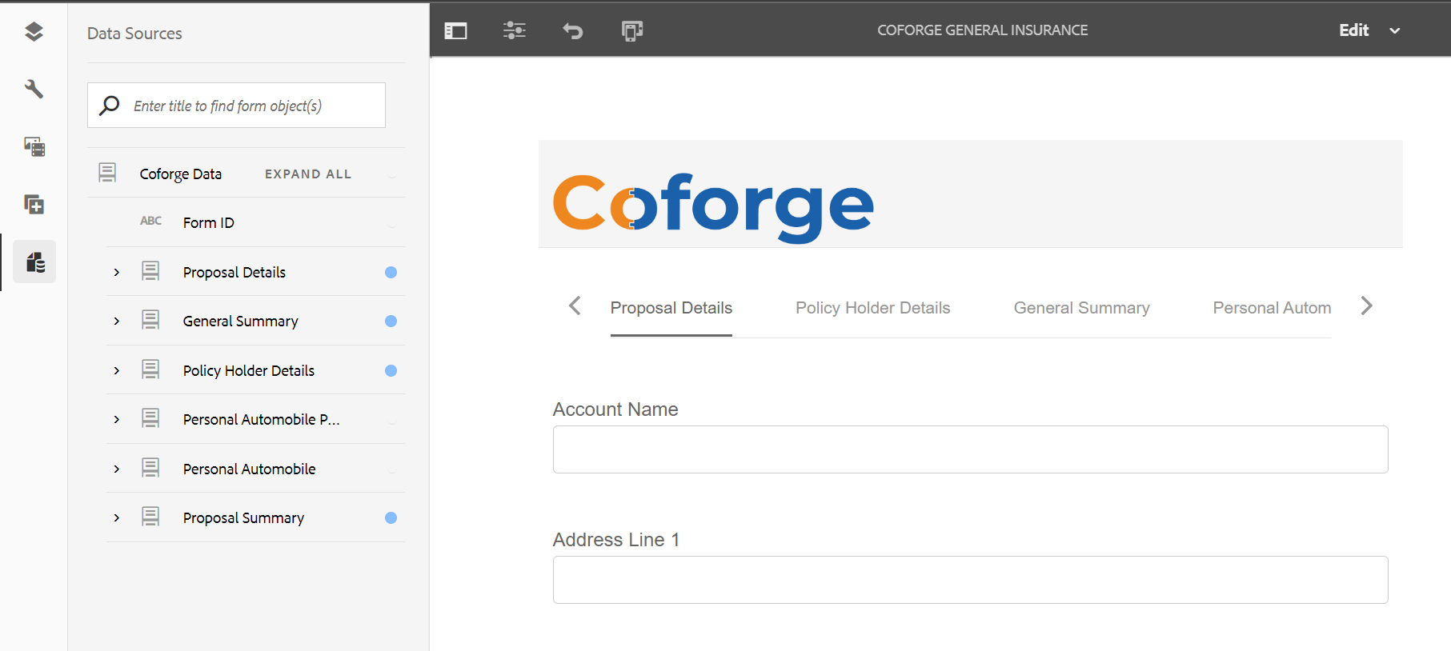The width and height of the screenshot is (1451, 651).
Task: Open the emulator devices icon
Action: [x=632, y=30]
